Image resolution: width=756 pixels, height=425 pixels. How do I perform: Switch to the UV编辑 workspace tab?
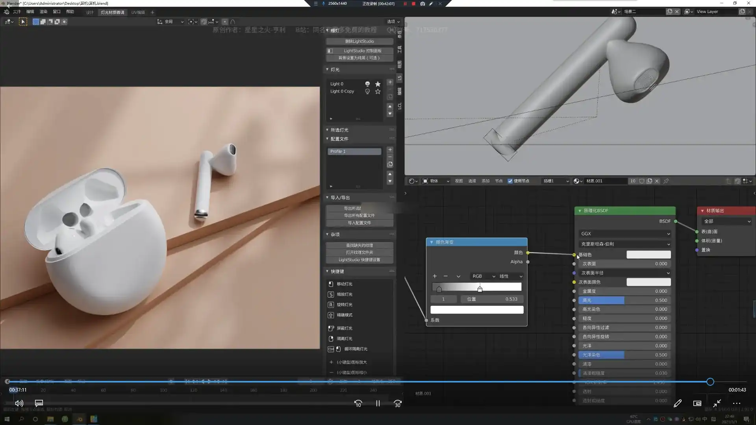138,12
